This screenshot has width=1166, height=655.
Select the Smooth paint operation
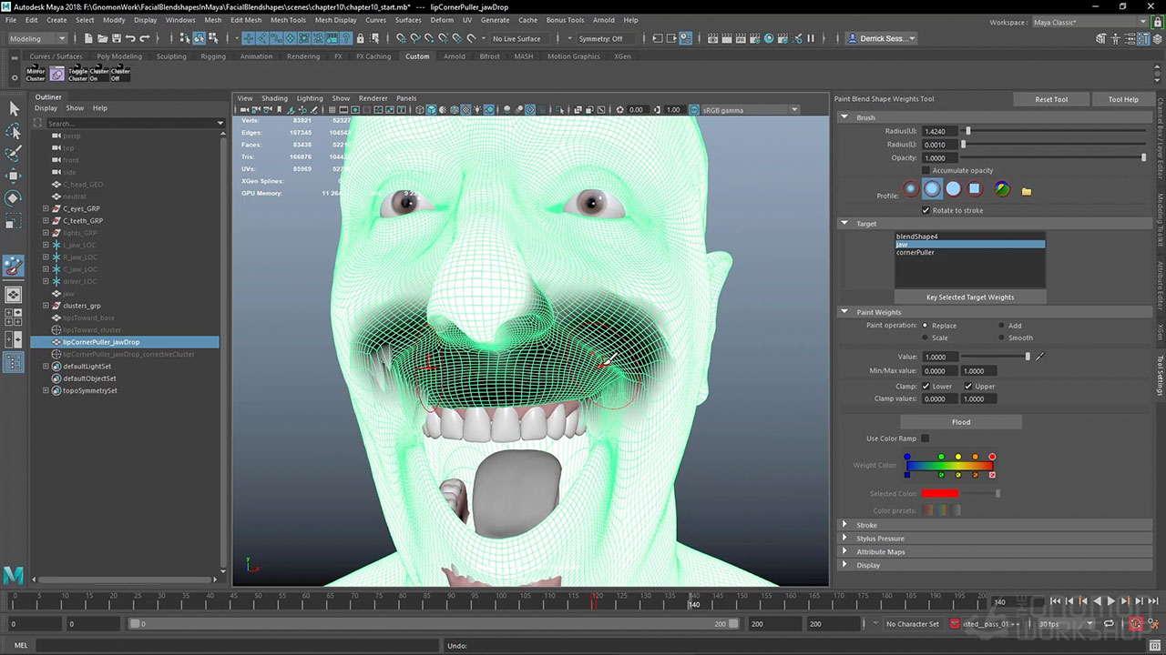click(1003, 338)
